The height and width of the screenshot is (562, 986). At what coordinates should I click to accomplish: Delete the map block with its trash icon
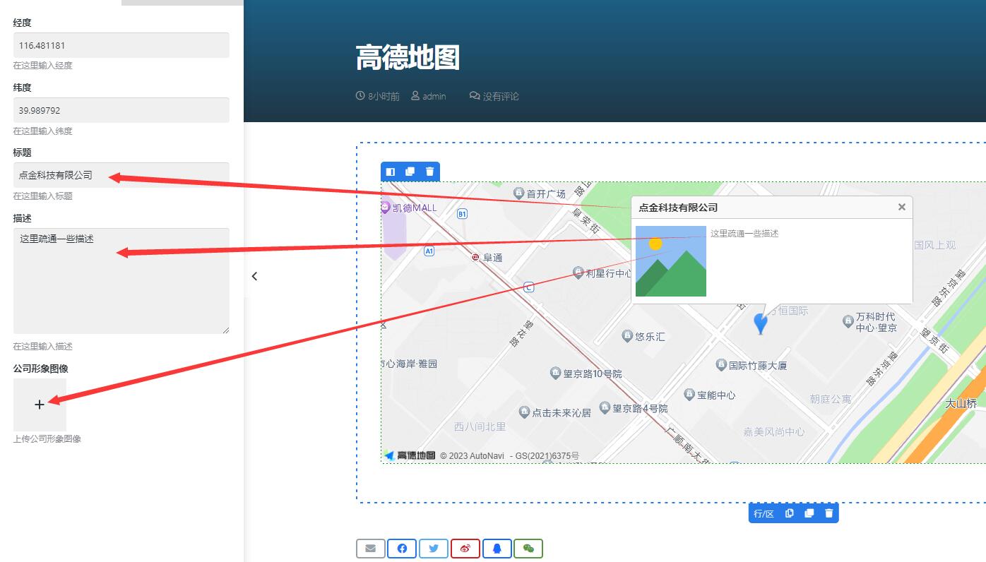pyautogui.click(x=429, y=172)
